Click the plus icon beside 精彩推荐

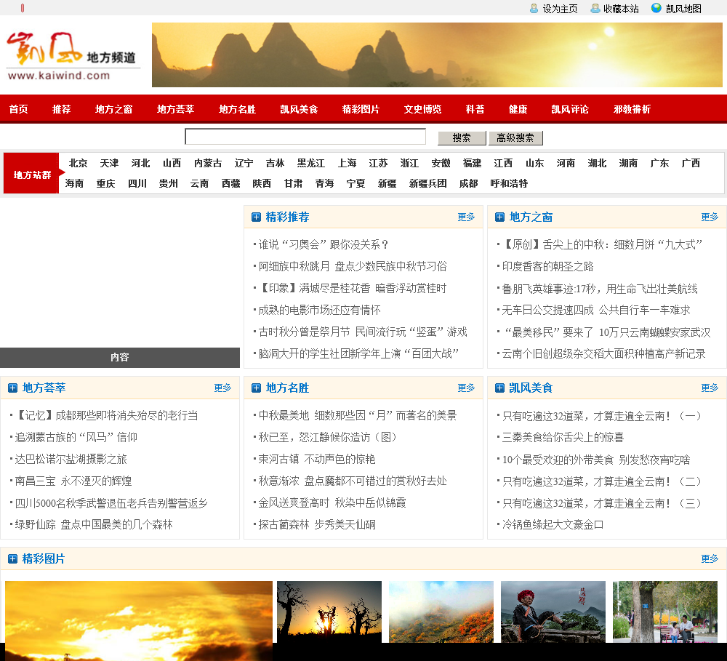(x=256, y=217)
